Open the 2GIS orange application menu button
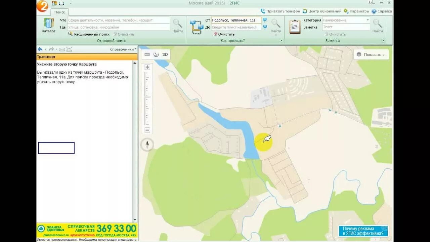The image size is (430, 242). [42, 6]
